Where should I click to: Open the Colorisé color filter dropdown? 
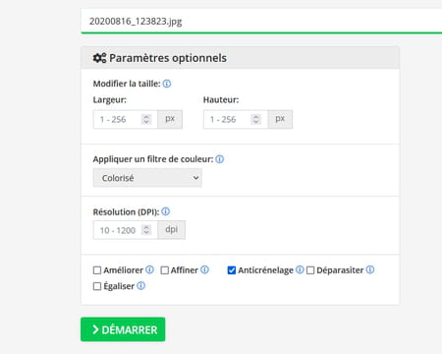pos(147,178)
